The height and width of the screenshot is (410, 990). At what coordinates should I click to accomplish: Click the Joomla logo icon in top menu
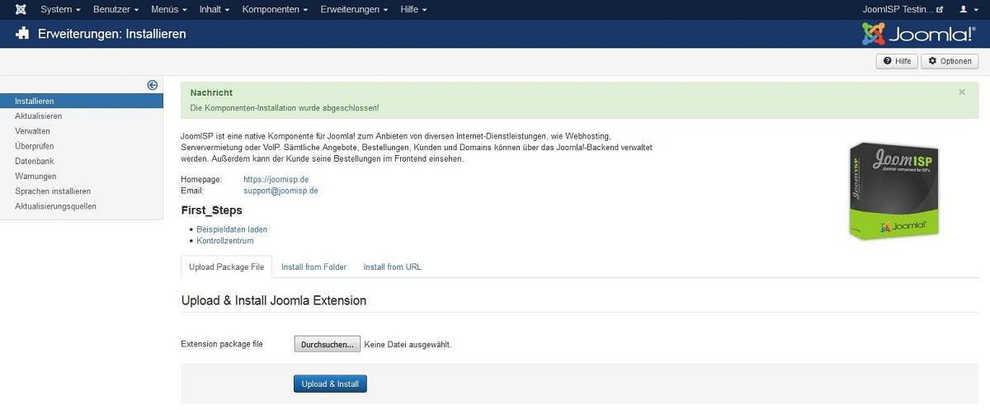coord(21,10)
